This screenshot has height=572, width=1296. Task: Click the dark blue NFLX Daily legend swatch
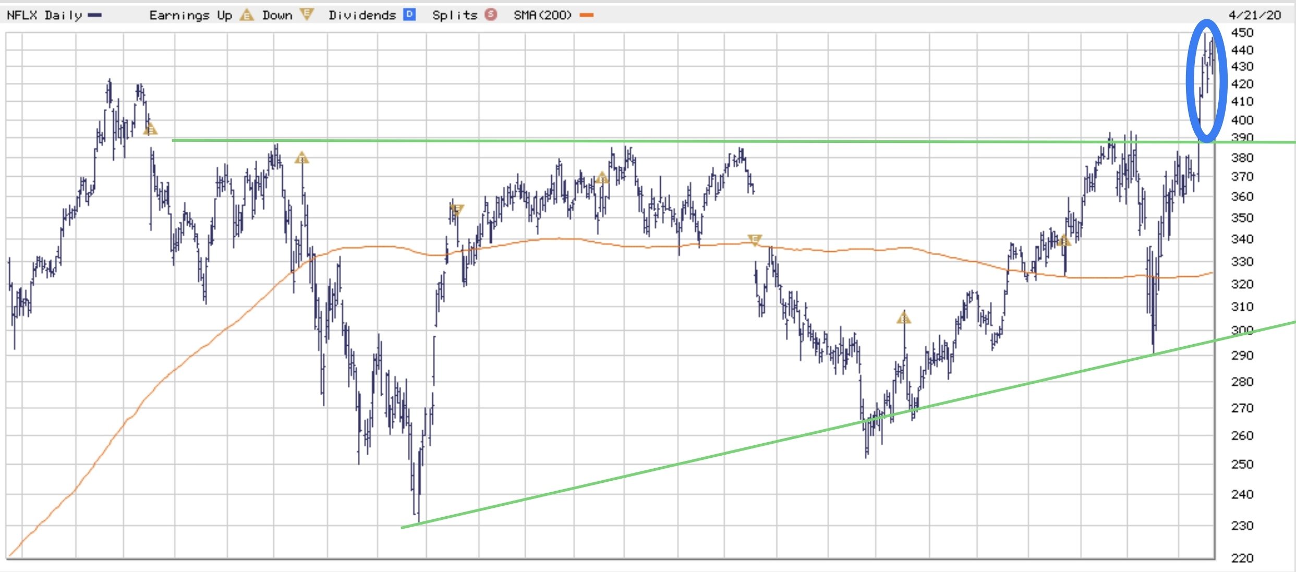[95, 15]
